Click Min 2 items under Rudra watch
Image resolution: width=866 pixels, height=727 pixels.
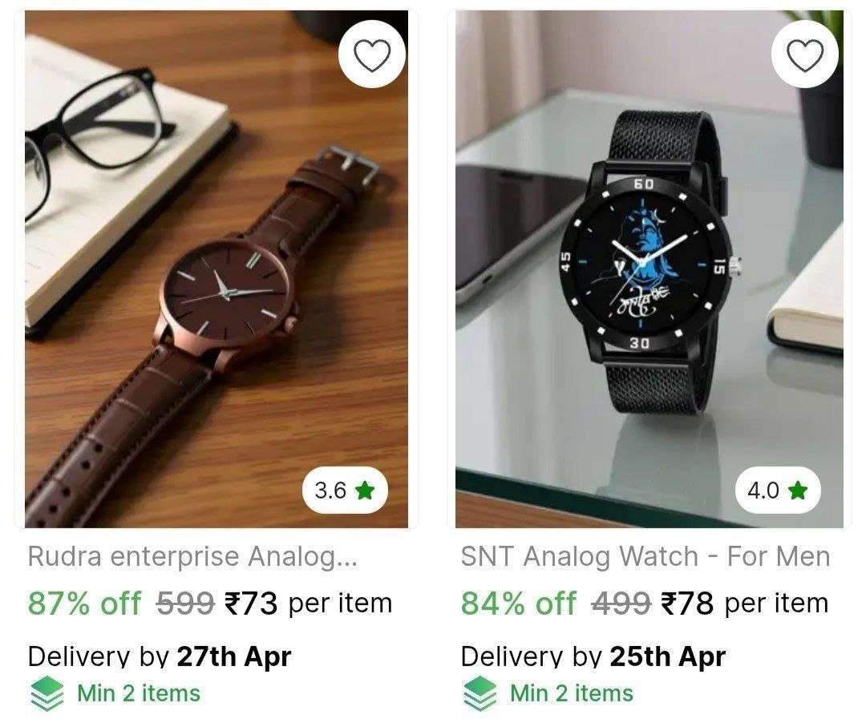click(x=139, y=693)
